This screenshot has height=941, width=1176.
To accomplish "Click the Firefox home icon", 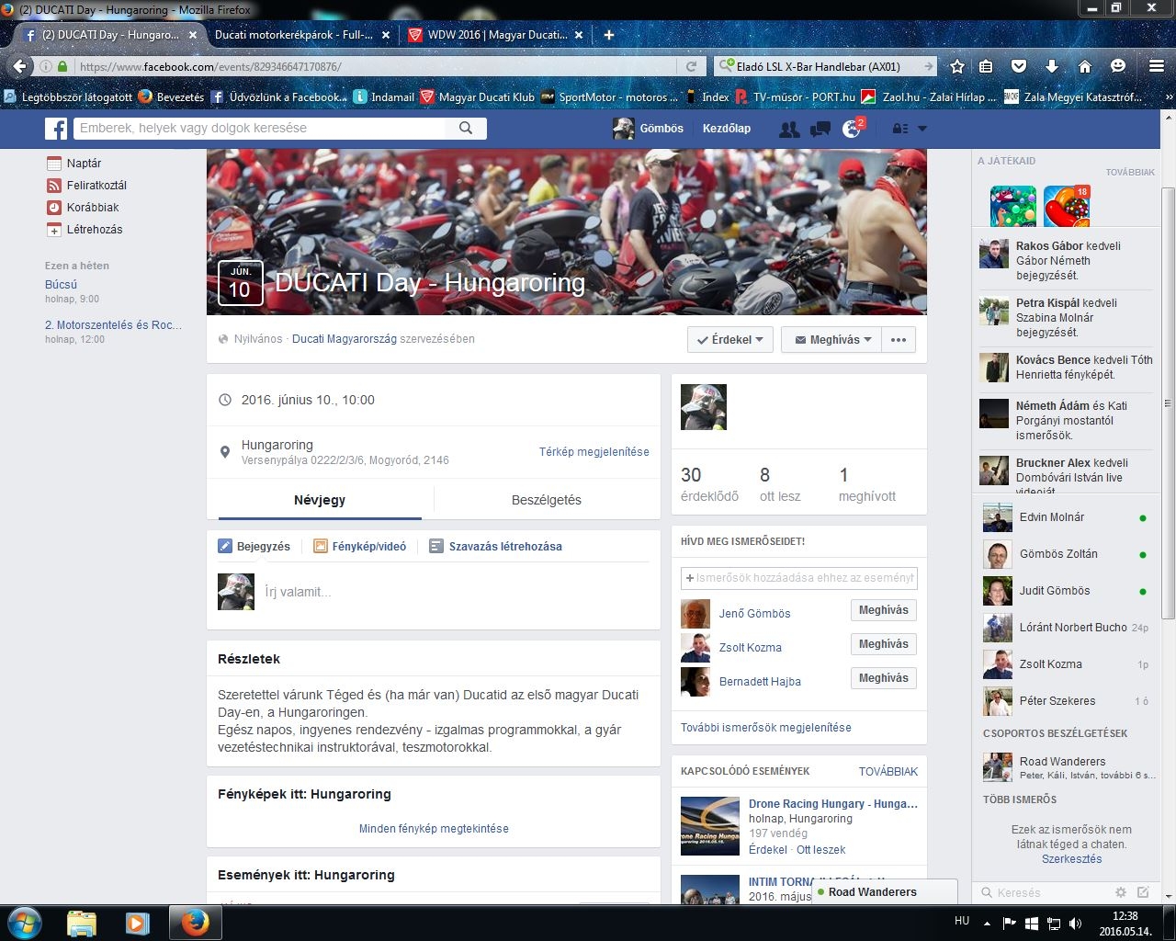I will pyautogui.click(x=1085, y=66).
